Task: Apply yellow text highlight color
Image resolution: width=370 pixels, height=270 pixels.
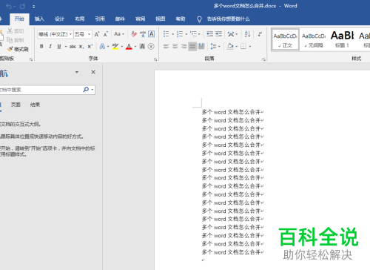Action: tap(115, 46)
